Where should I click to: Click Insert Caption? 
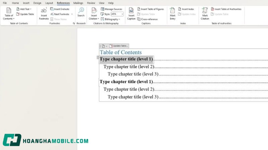click(x=131, y=14)
